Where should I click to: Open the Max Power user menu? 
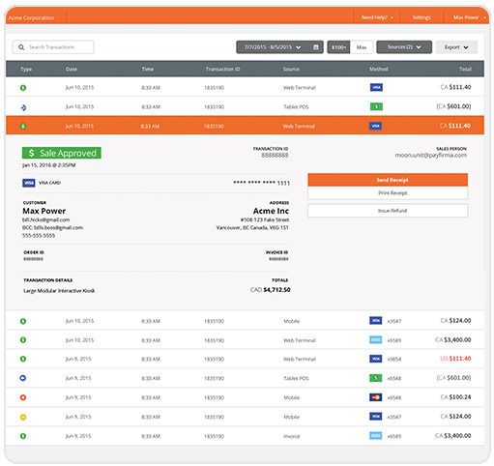click(x=469, y=17)
